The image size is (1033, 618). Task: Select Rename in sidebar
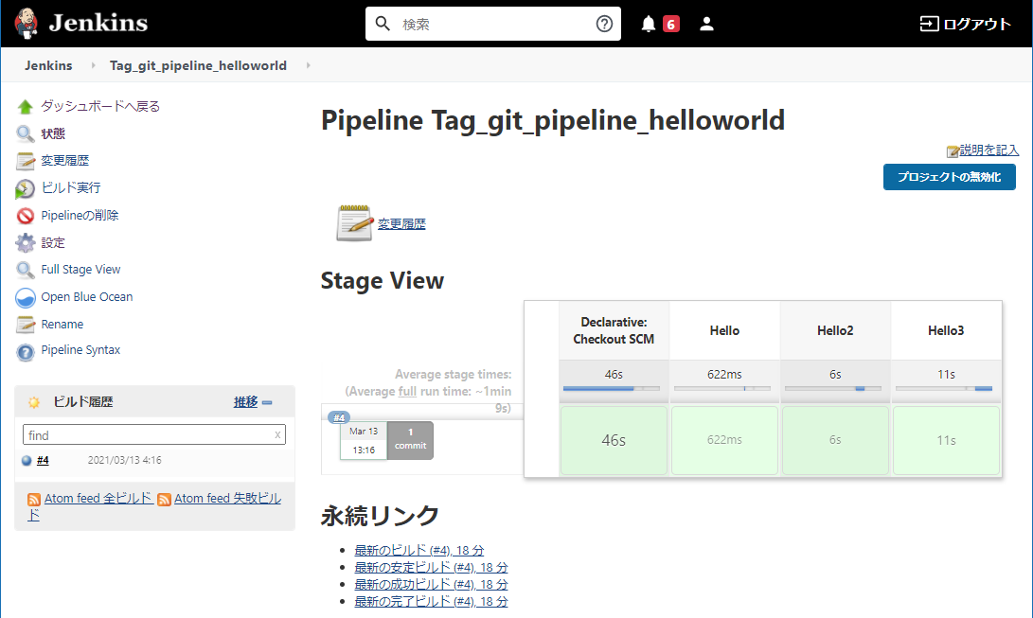62,325
